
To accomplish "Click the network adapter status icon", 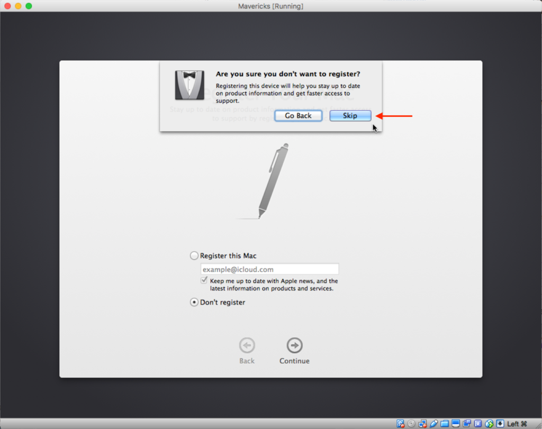I will 422,424.
